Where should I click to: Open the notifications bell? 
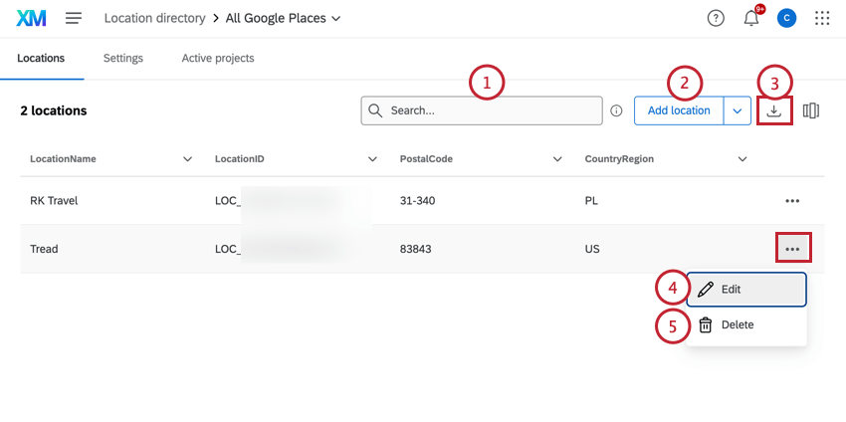tap(751, 18)
